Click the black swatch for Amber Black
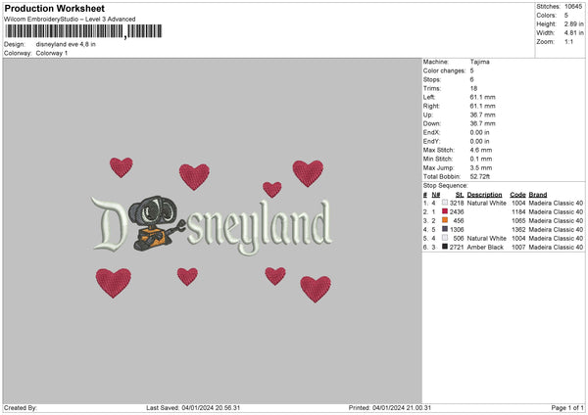Viewport: 588px width, 415px height. coord(445,247)
